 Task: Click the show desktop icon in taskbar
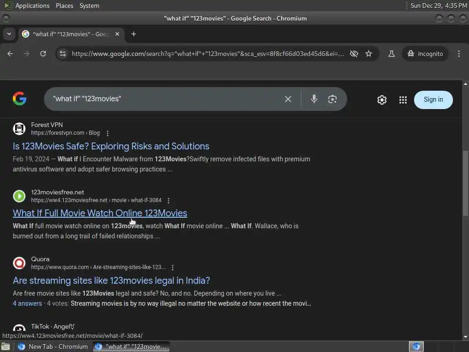coord(5,346)
